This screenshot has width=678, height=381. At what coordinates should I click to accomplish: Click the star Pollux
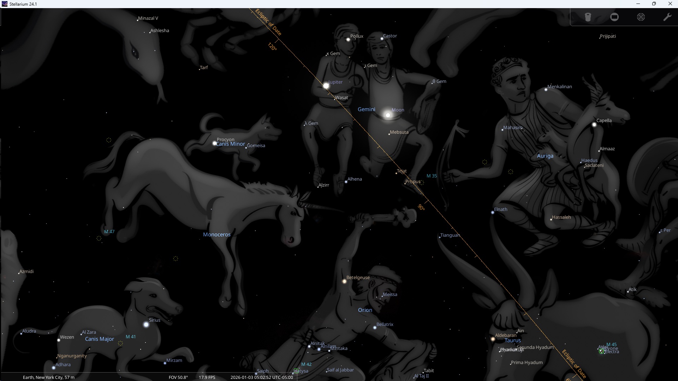coord(348,40)
